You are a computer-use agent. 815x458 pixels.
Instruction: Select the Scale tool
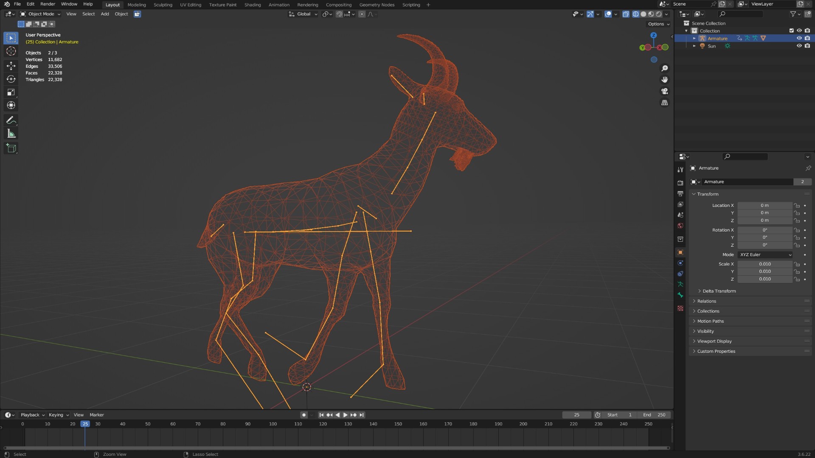pos(11,92)
